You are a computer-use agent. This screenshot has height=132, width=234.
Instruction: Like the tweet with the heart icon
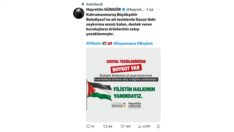122,126
